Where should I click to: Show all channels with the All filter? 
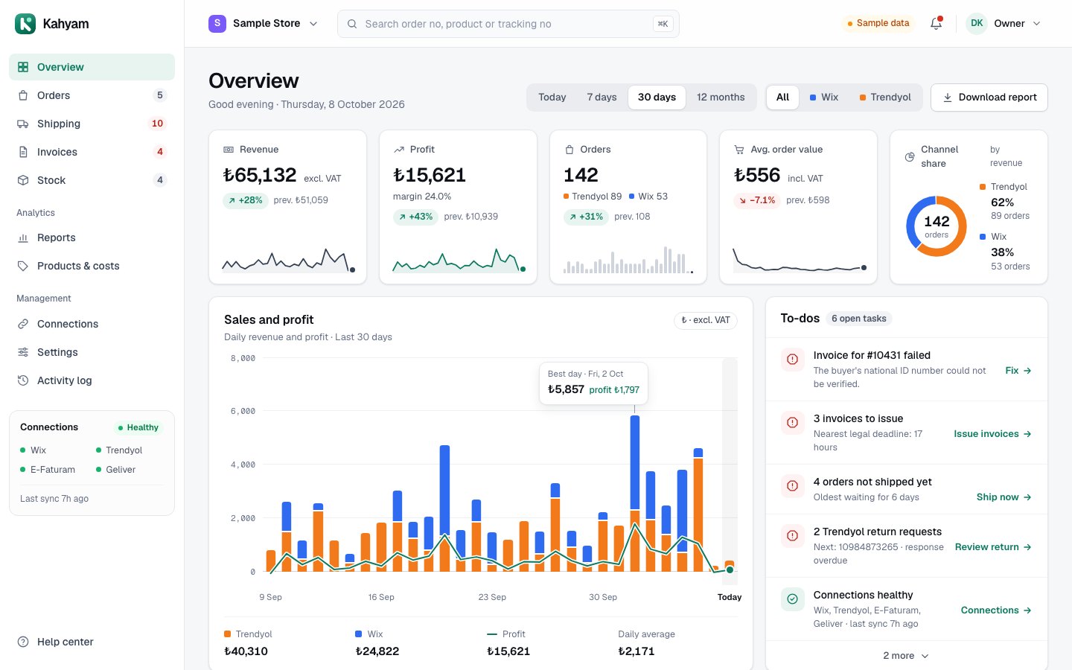click(783, 98)
